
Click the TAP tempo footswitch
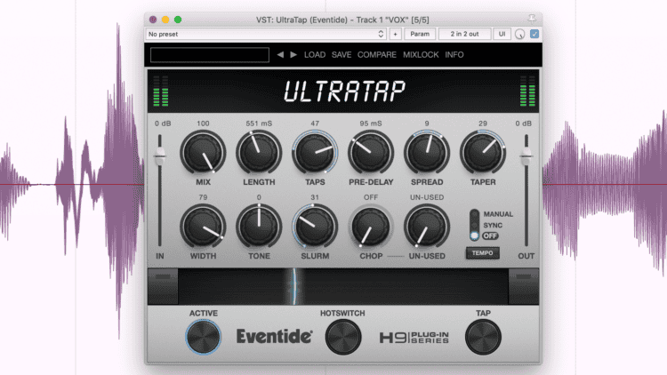click(483, 337)
